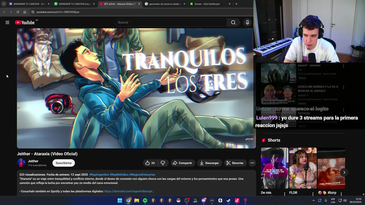
Task: Click Descargar download button
Action: 210,163
